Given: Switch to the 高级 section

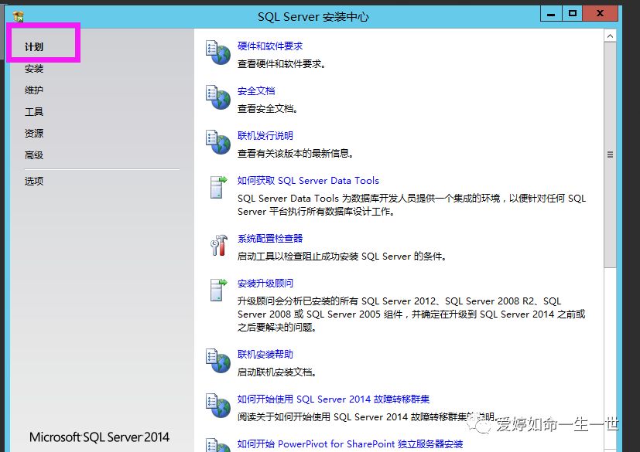Looking at the screenshot, I should (x=34, y=155).
